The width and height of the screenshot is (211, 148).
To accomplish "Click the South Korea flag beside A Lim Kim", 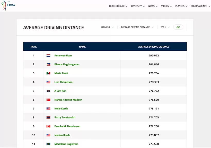I will point(48,91).
